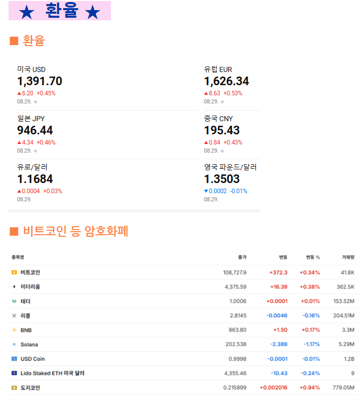This screenshot has width=360, height=398.
Task: Open Solana row name
Action: (x=29, y=344)
